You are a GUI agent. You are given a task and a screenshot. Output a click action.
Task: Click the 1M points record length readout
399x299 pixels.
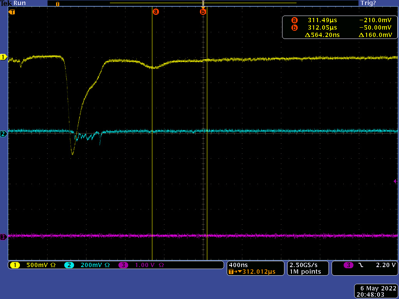(305, 271)
